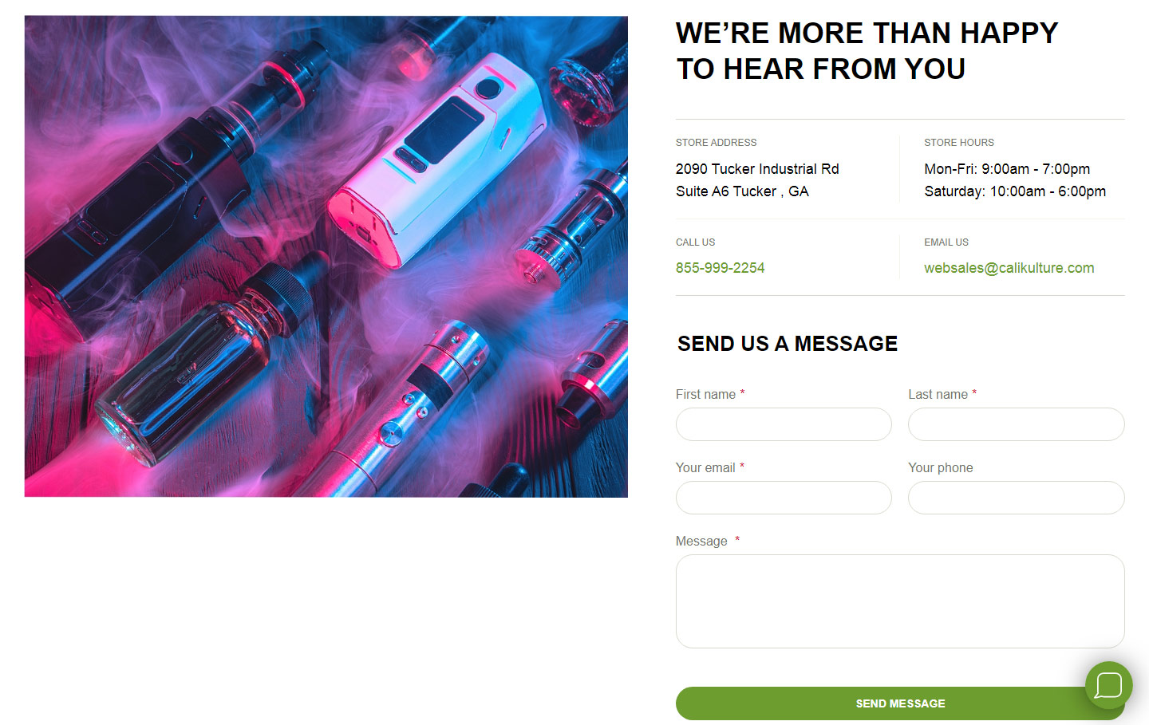
Task: Open the green live chat bubble
Action: [x=1108, y=685]
